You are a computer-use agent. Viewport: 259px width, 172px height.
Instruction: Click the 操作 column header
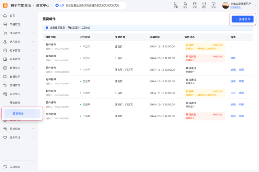click(x=233, y=37)
